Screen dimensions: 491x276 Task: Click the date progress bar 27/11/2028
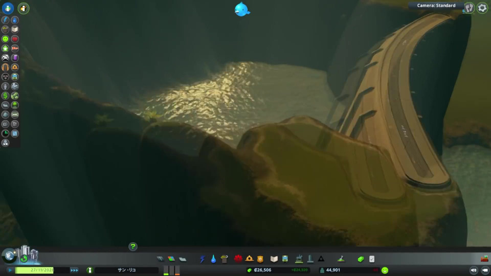click(42, 270)
